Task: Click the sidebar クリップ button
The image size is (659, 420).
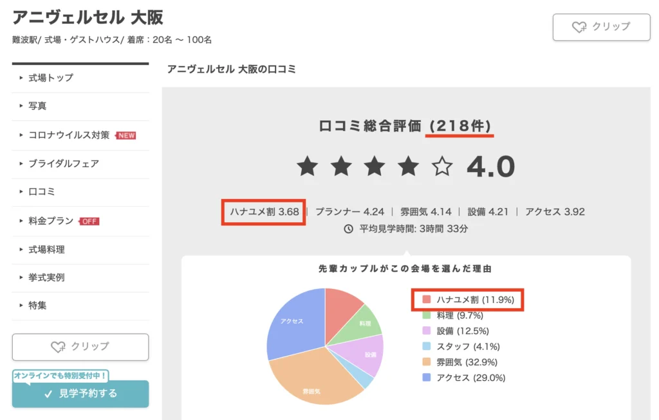Action: [x=80, y=347]
